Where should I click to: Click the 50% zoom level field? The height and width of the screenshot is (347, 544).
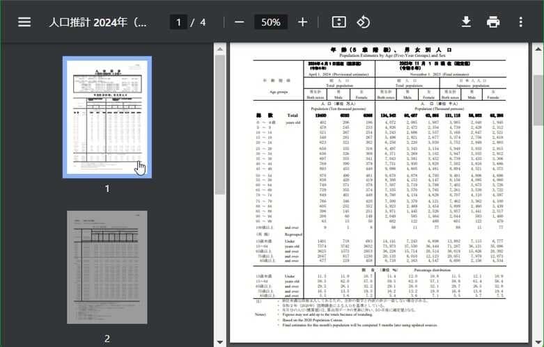[x=270, y=22]
